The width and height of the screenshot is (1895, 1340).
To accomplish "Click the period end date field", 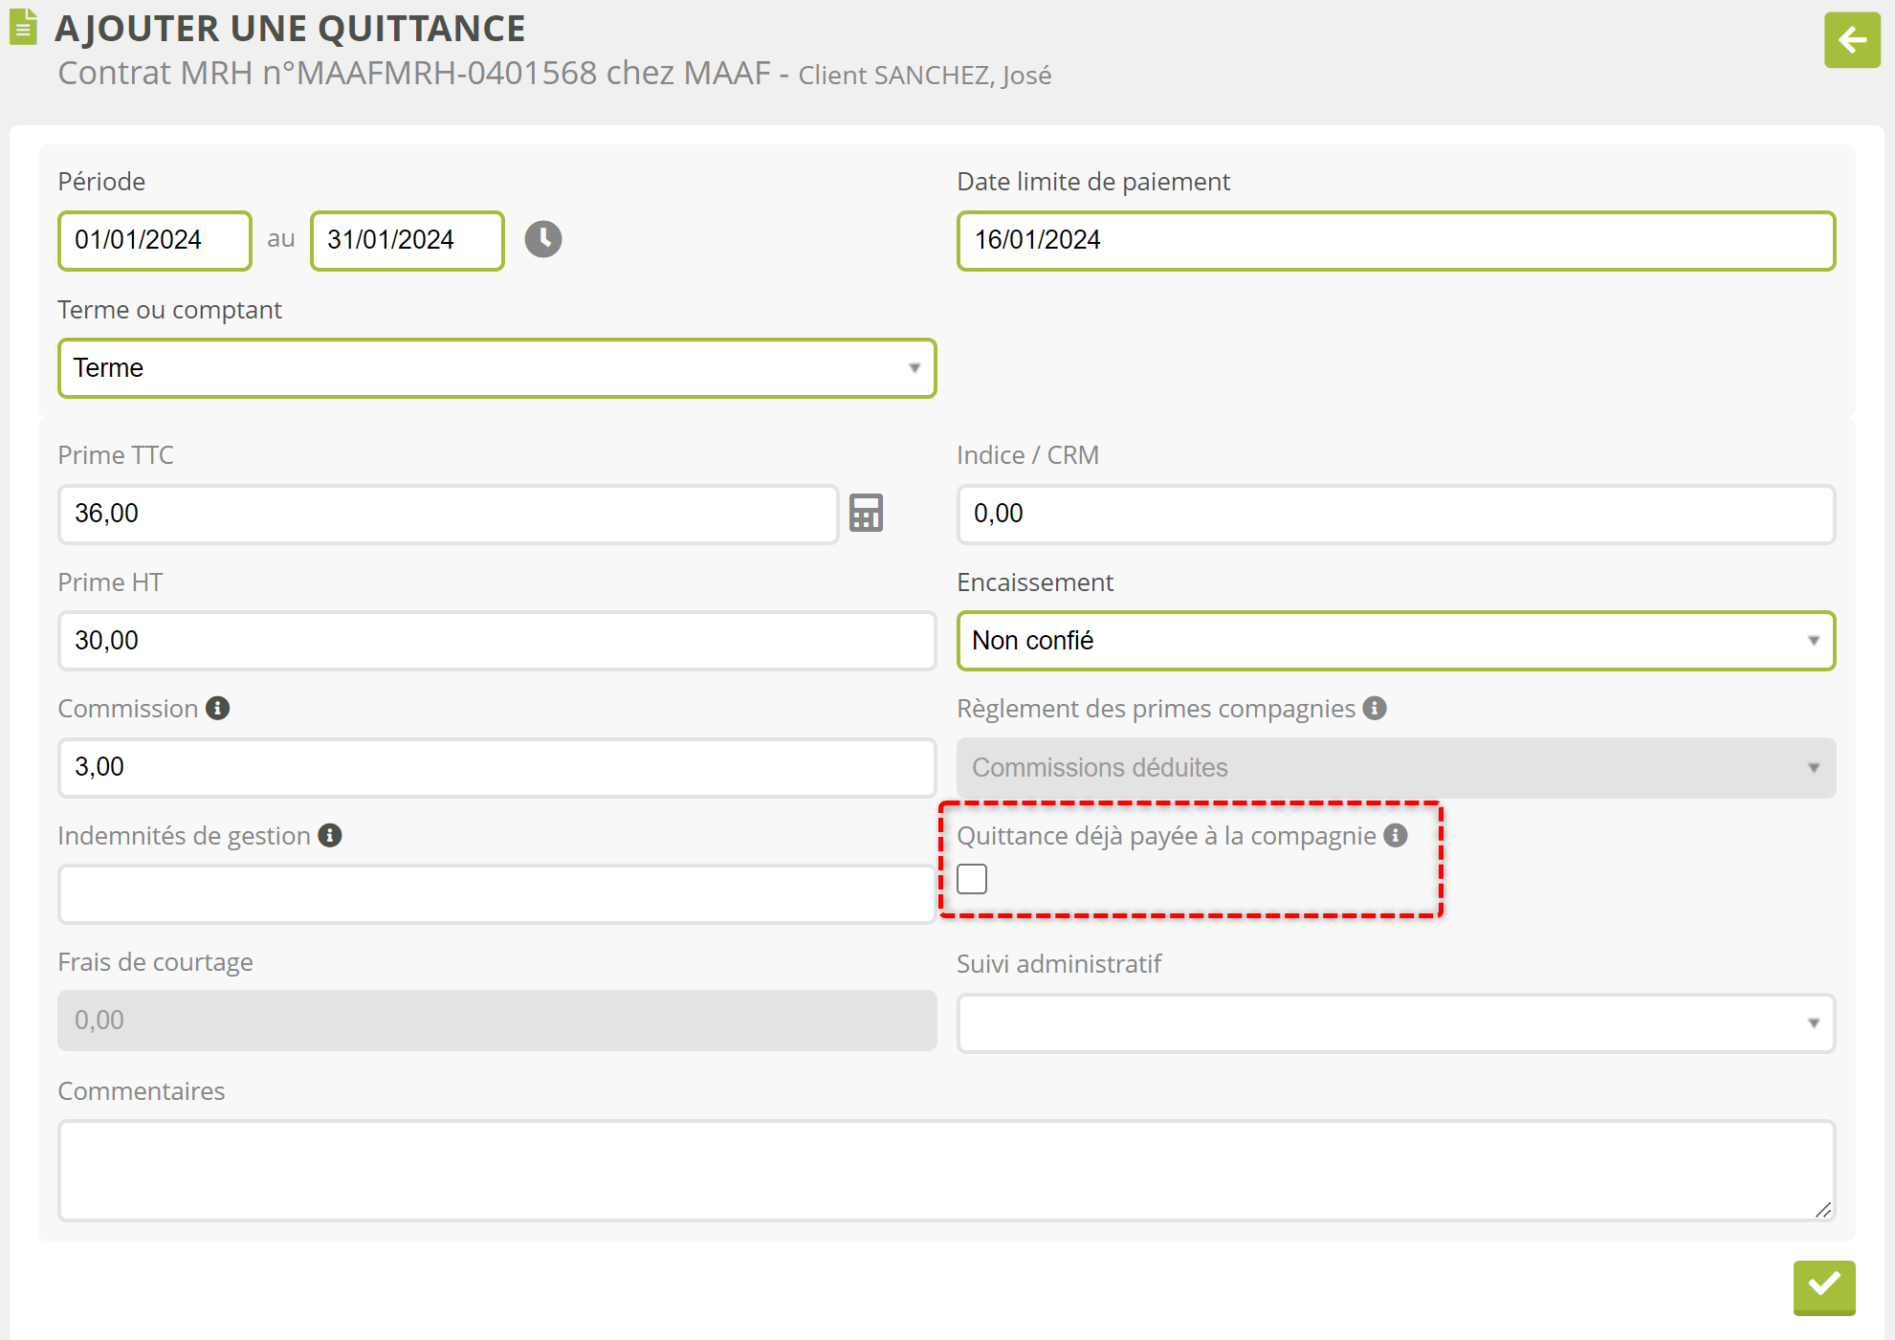I will [407, 240].
